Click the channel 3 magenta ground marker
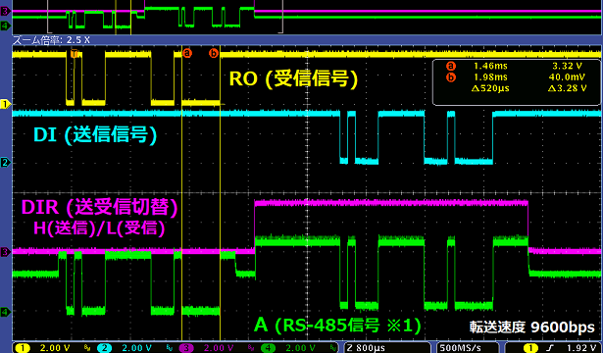The height and width of the screenshot is (353, 603). pyautogui.click(x=5, y=252)
